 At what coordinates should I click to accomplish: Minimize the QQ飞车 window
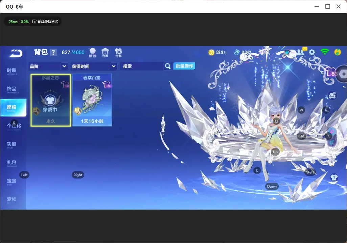[x=317, y=7]
